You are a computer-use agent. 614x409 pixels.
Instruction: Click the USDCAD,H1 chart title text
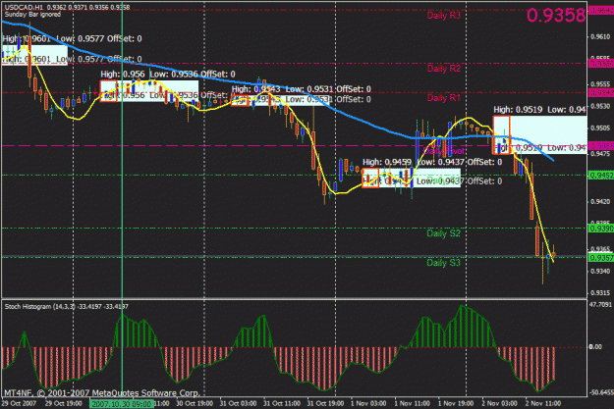point(67,7)
